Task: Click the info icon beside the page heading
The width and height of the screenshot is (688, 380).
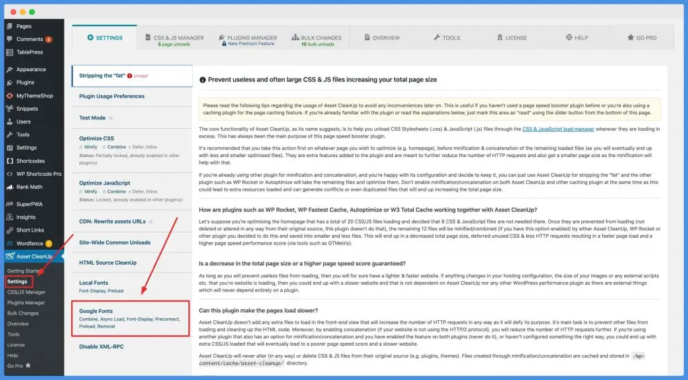Action: (x=202, y=80)
